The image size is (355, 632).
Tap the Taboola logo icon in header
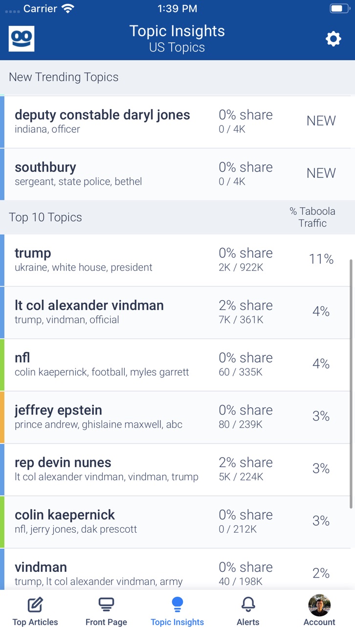coord(22,39)
